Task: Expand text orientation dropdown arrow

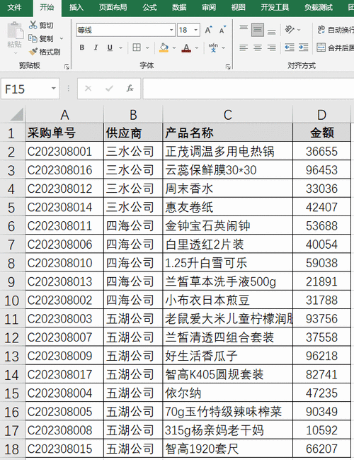Action: (x=299, y=30)
